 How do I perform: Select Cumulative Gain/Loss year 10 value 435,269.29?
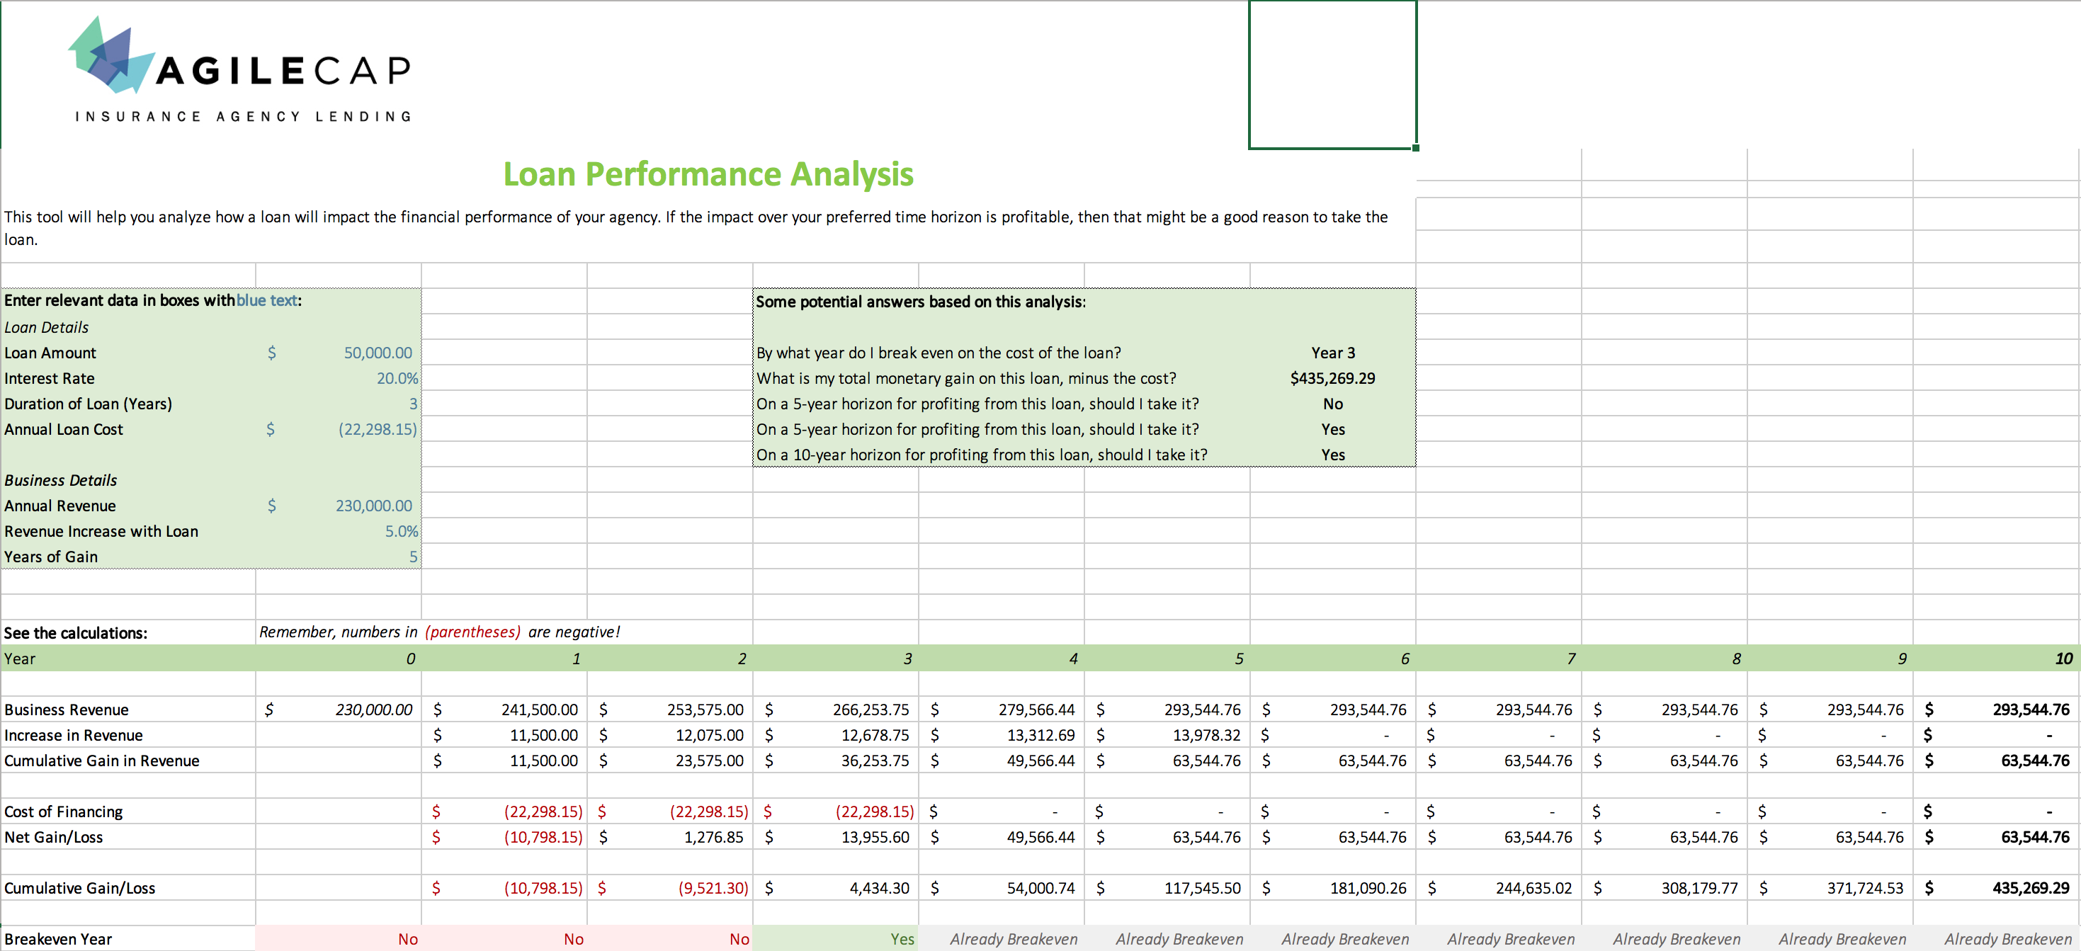[1997, 888]
